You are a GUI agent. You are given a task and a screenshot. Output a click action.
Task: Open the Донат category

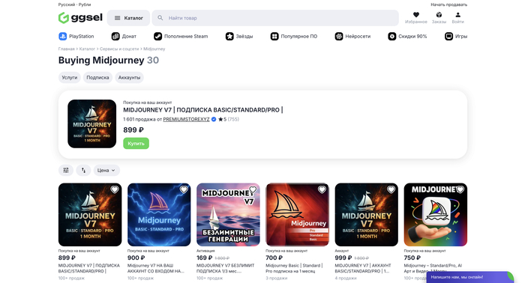tap(124, 37)
